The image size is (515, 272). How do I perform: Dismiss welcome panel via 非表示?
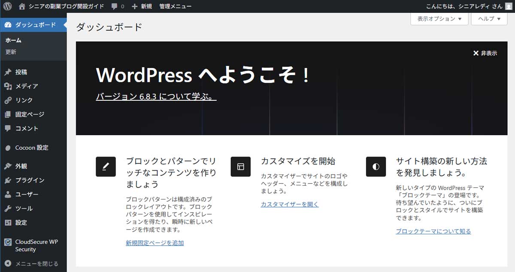(485, 53)
